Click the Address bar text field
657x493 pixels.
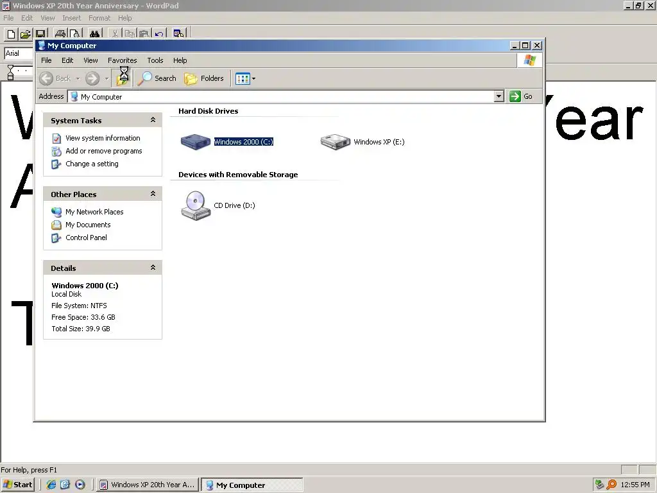tap(281, 96)
